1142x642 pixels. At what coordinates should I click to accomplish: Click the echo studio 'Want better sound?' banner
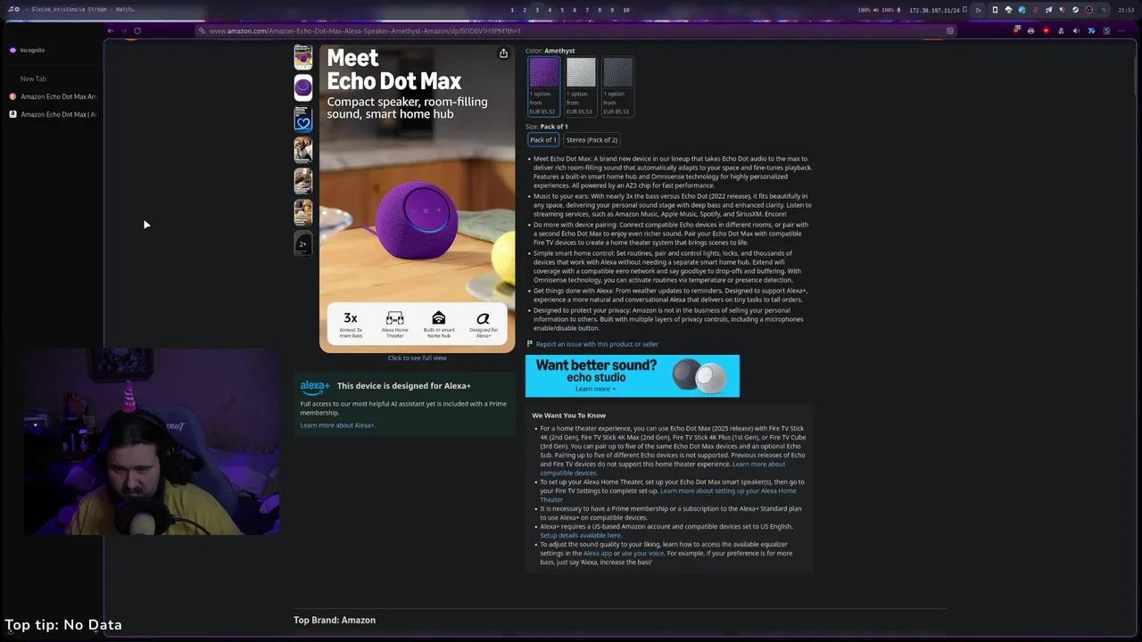[632, 376]
